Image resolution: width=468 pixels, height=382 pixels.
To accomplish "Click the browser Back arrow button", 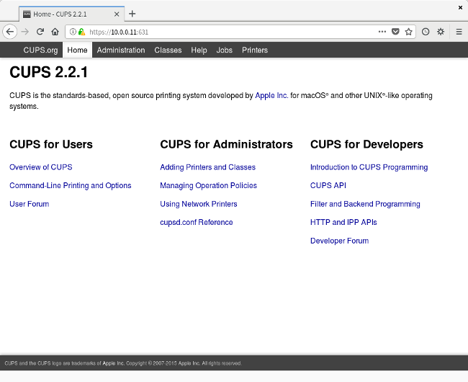I will 9,32.
